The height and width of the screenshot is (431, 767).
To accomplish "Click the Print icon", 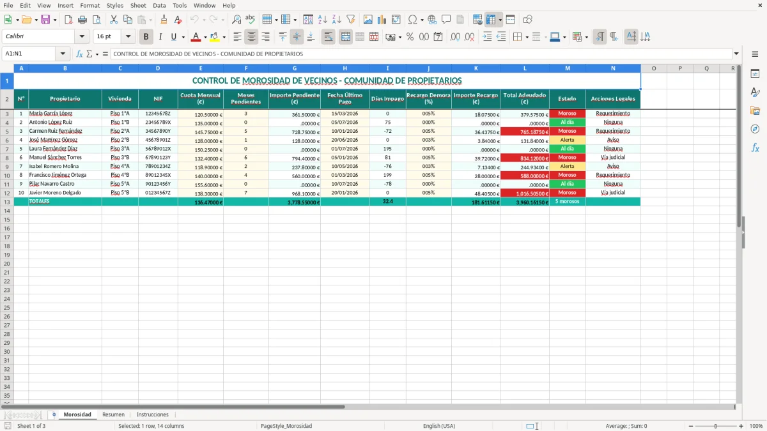I will tap(82, 20).
